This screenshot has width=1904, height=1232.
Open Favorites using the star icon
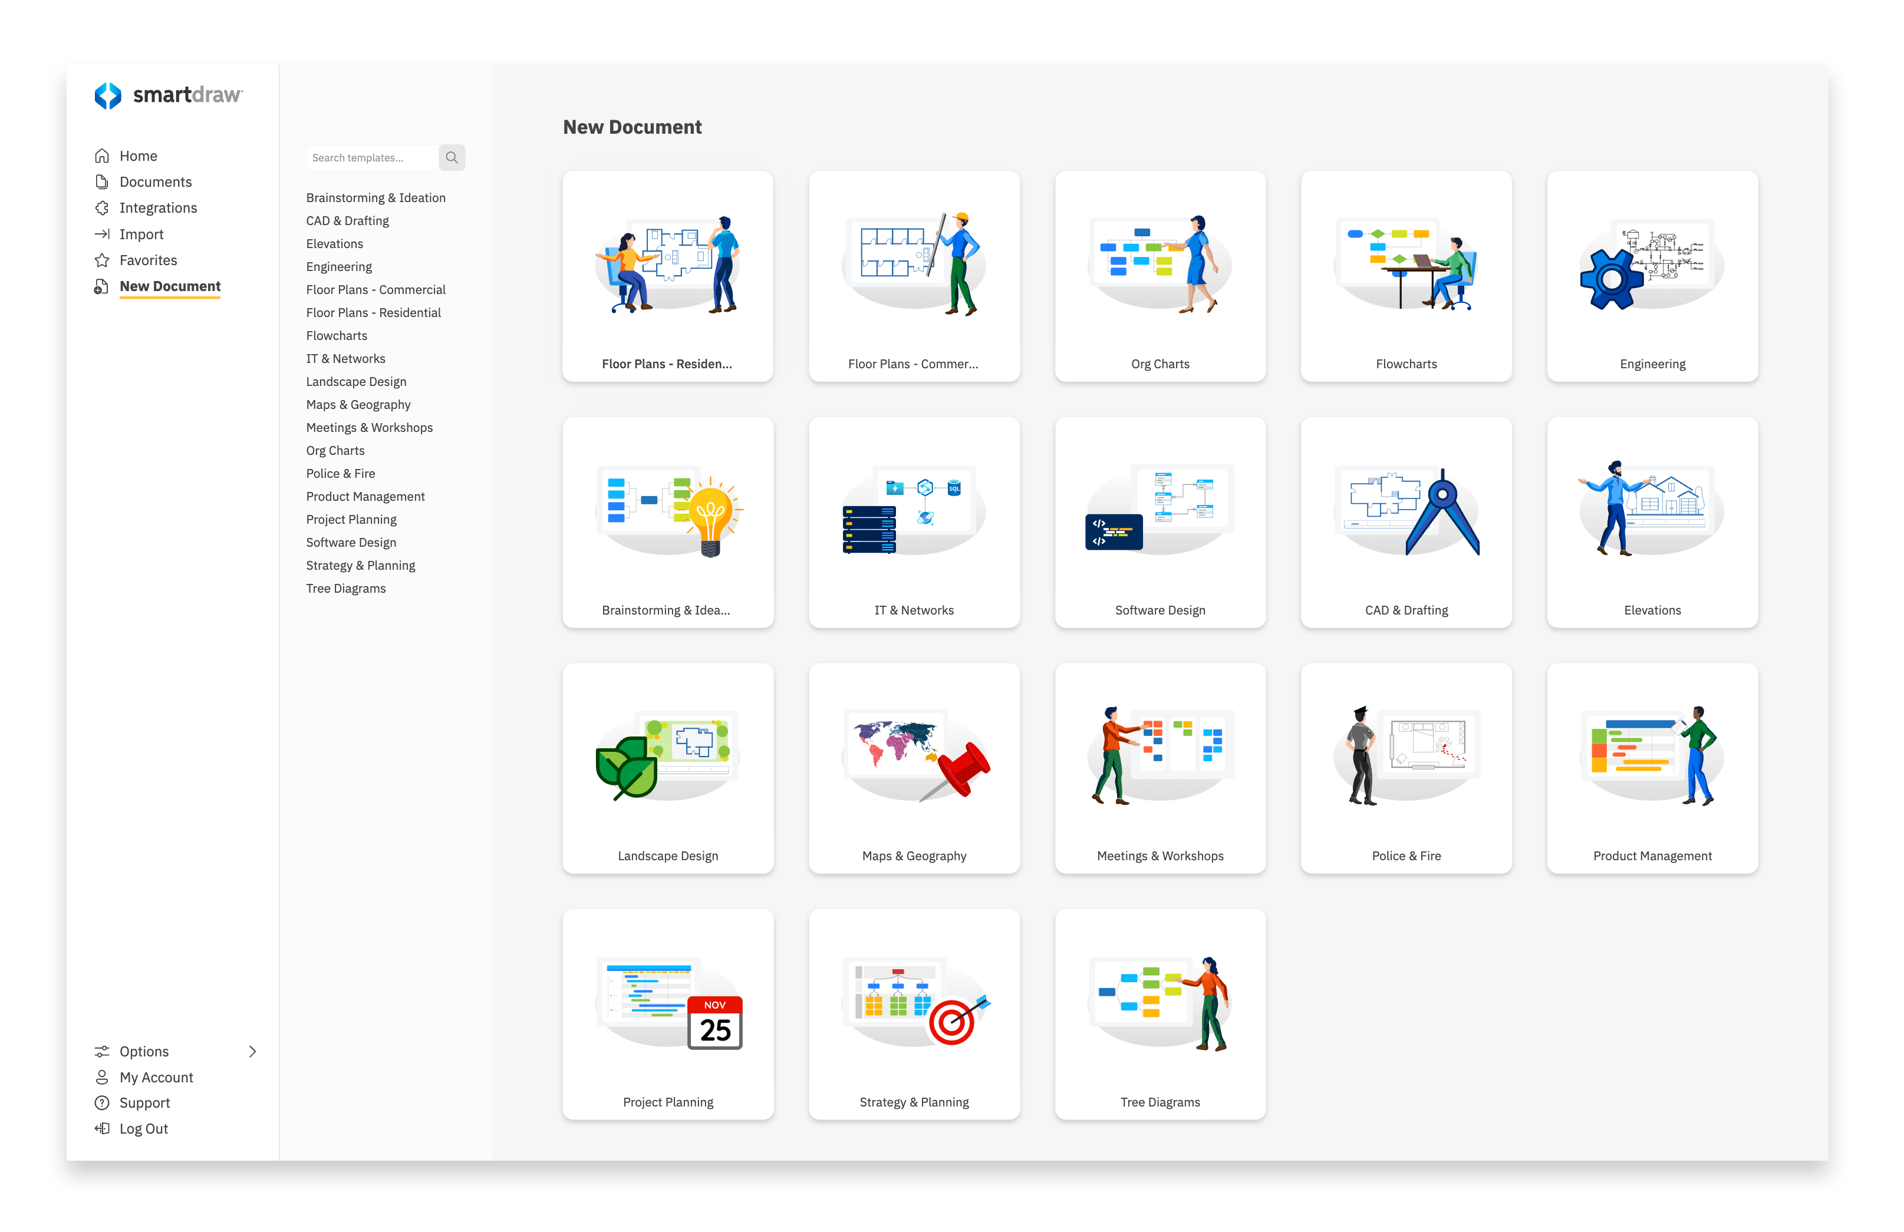tap(101, 260)
